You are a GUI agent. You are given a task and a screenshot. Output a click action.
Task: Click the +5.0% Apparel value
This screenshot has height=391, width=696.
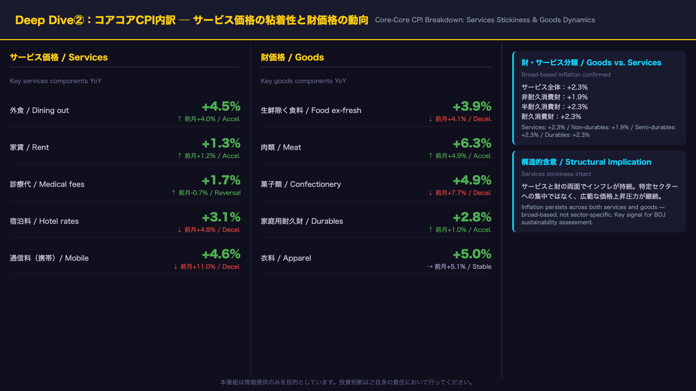(472, 254)
